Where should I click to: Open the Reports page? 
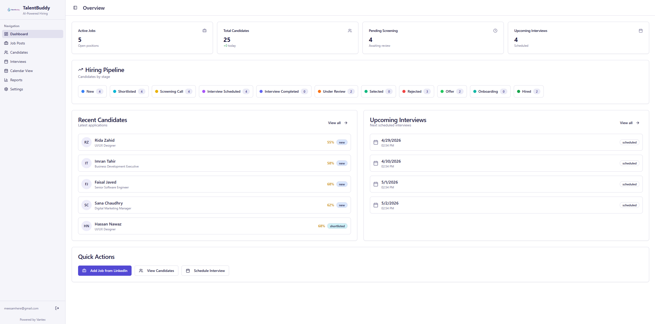[33, 80]
